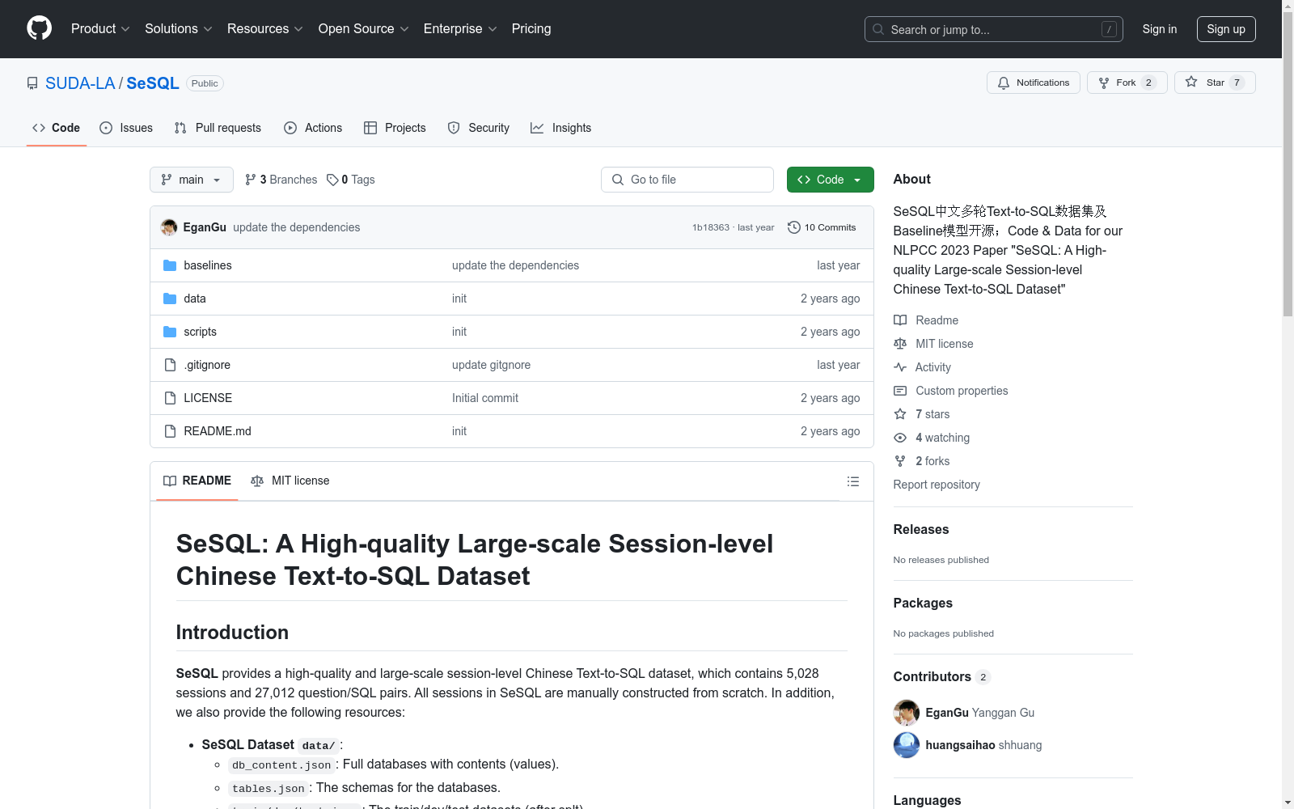Select the MIT license tab in file viewer
The image size is (1294, 809).
point(290,481)
